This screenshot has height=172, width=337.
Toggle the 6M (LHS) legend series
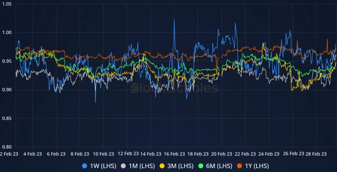[215, 166]
